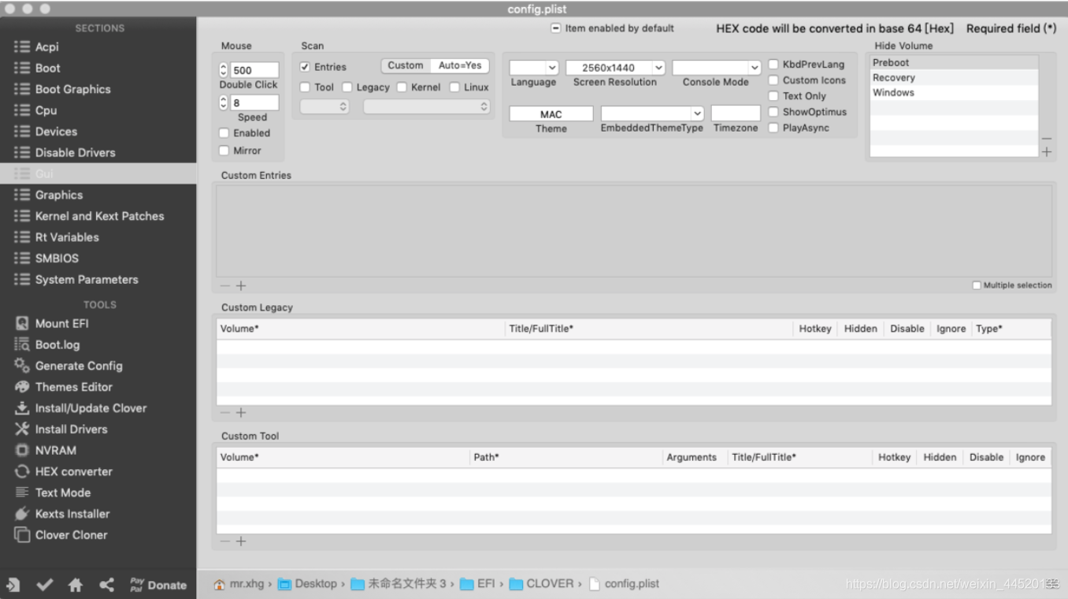The image size is (1068, 599).
Task: Enable the Mouse Enabled checkbox
Action: point(224,133)
